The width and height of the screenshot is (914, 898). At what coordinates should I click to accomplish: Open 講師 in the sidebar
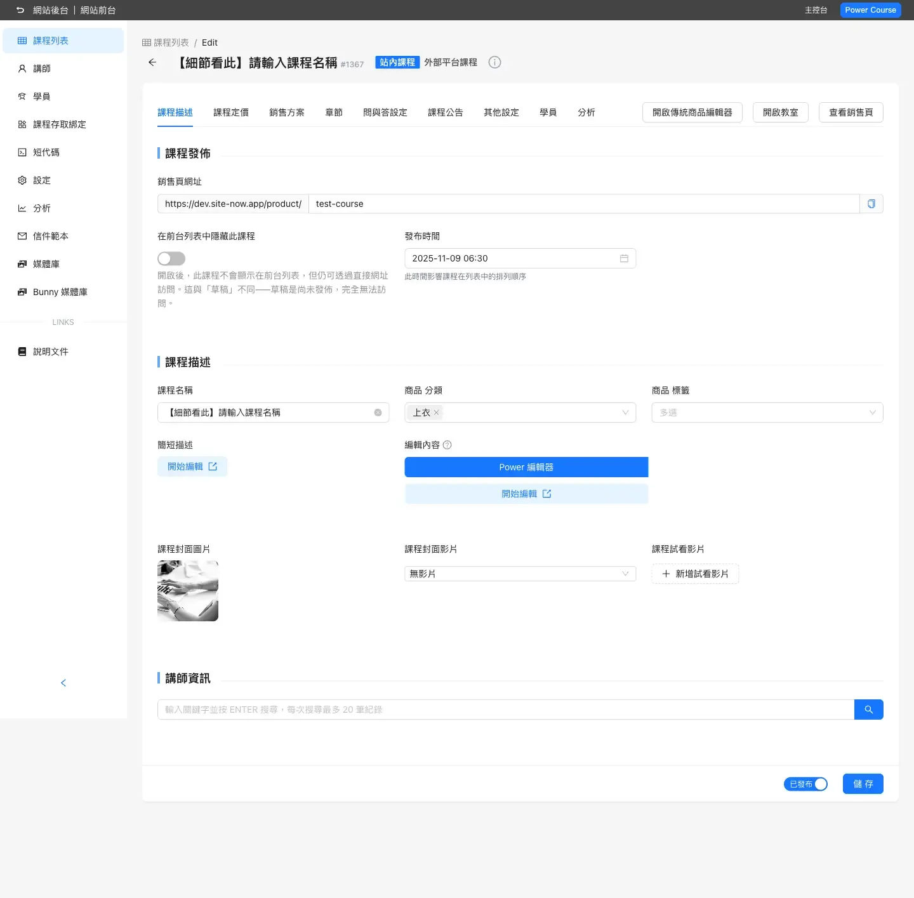(63, 69)
